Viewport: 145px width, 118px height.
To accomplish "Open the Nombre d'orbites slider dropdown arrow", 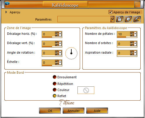I will tap(135, 43).
